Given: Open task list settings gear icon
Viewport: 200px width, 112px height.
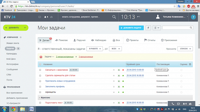Looking at the screenshot, I should (x=190, y=64).
